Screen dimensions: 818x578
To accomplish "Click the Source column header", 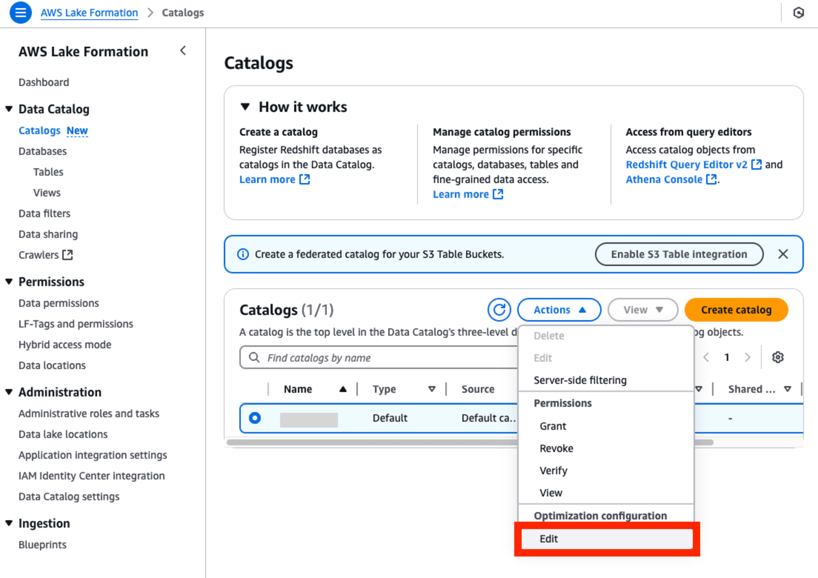I will [x=478, y=389].
